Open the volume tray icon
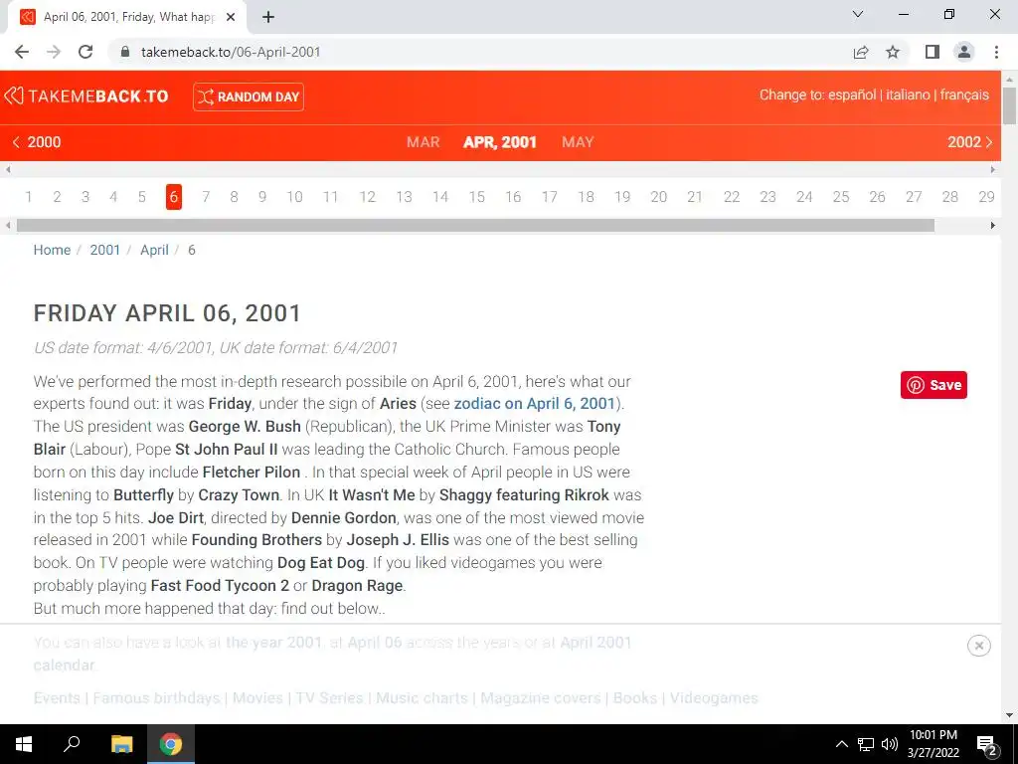 [x=890, y=744]
